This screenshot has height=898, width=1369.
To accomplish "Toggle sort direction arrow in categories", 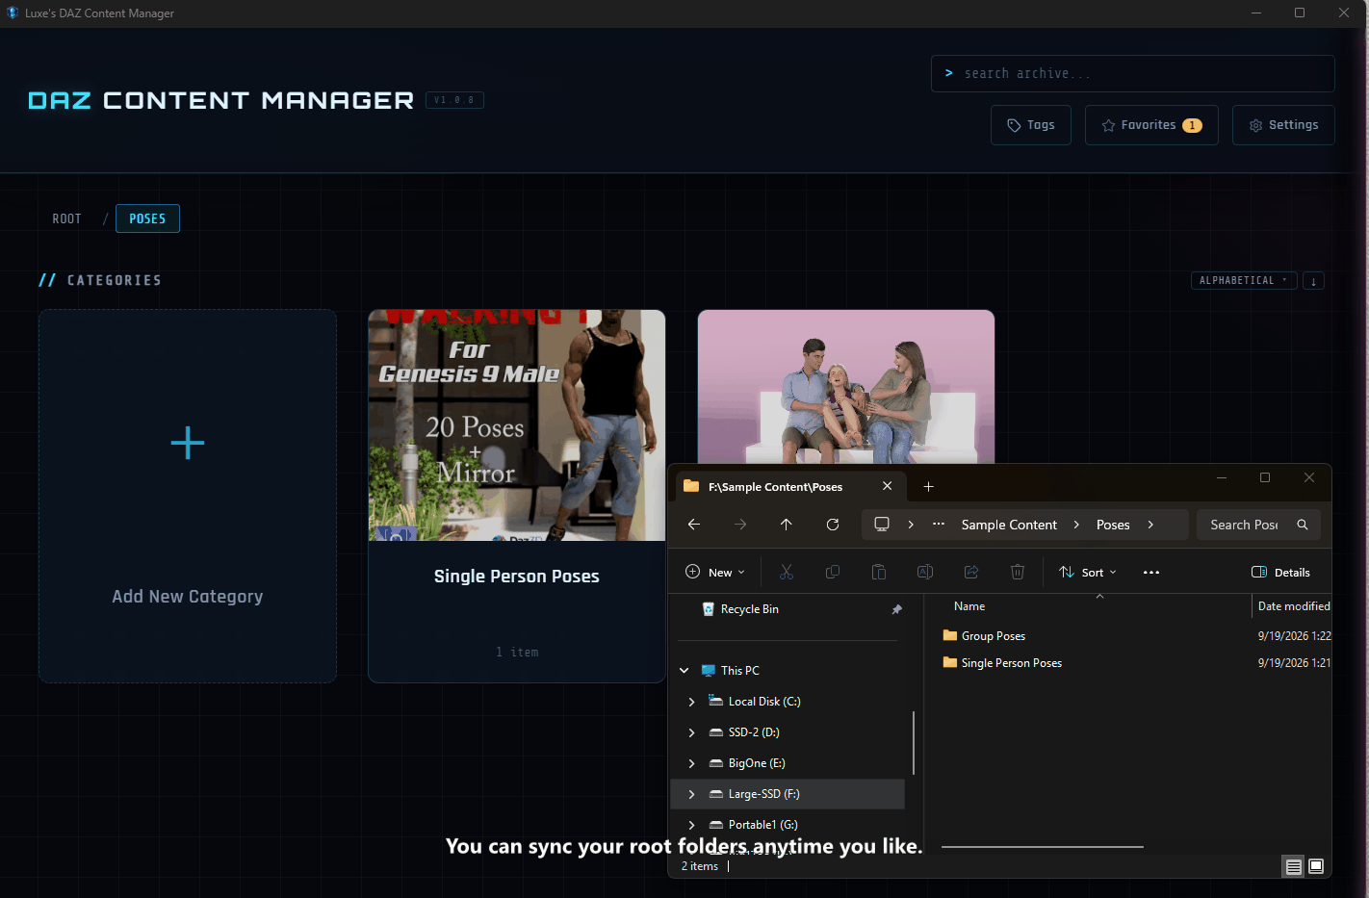I will point(1313,281).
